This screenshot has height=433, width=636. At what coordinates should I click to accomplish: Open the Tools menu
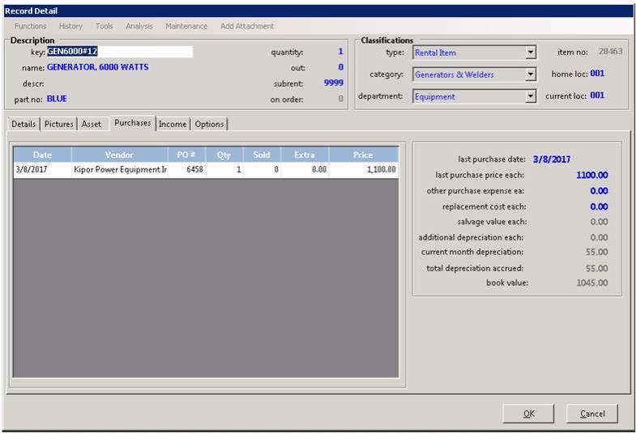104,26
